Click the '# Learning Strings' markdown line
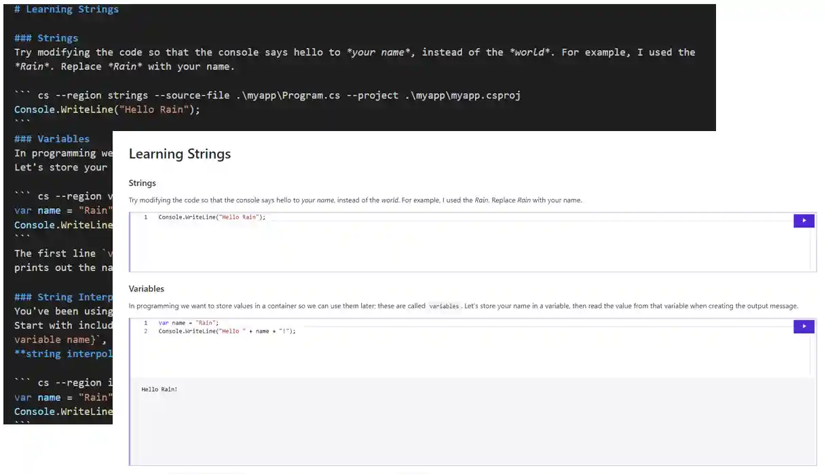The width and height of the screenshot is (826, 474). pyautogui.click(x=67, y=10)
